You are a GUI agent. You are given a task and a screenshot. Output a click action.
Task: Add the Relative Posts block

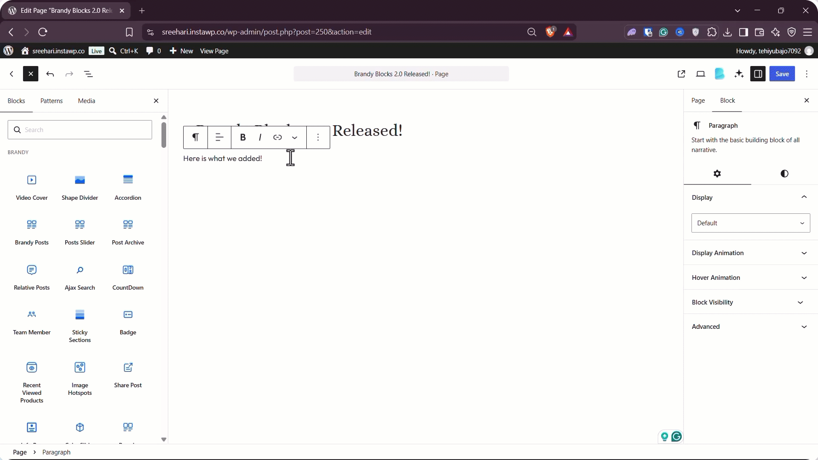tap(32, 277)
